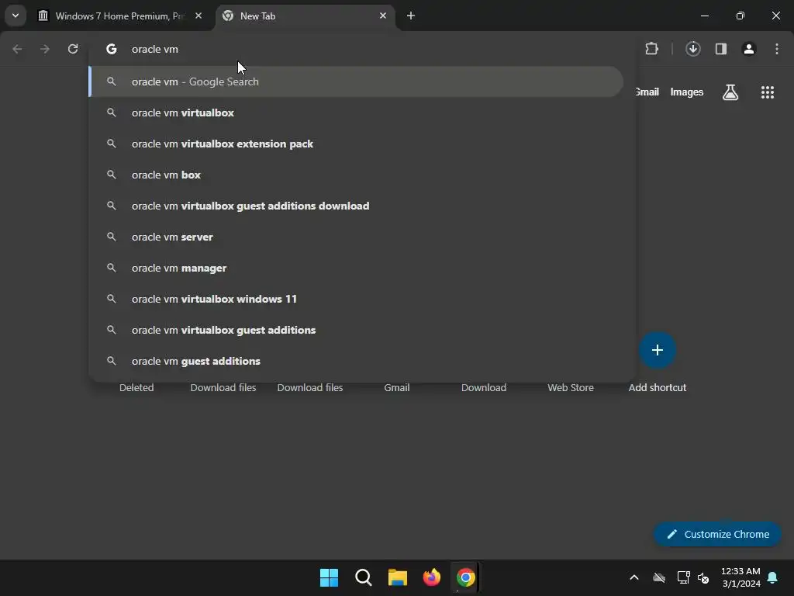Image resolution: width=794 pixels, height=596 pixels.
Task: Open the Gmail link at top right
Action: pos(647,92)
